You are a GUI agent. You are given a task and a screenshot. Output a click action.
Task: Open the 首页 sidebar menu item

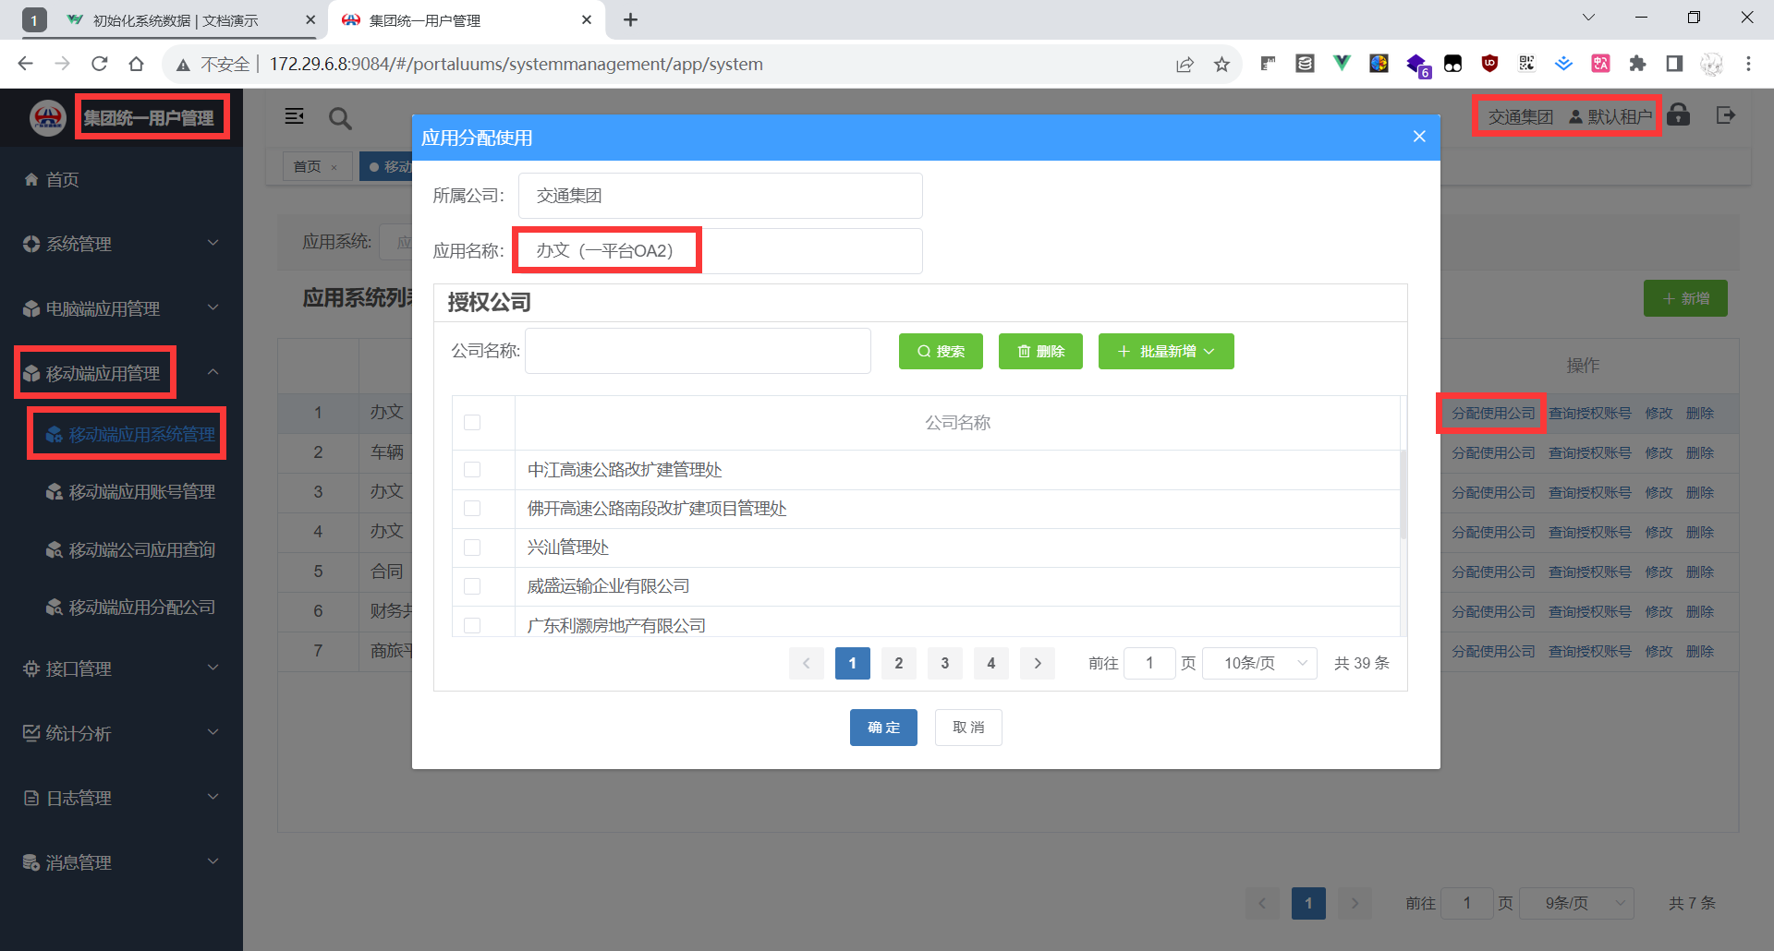tap(121, 179)
